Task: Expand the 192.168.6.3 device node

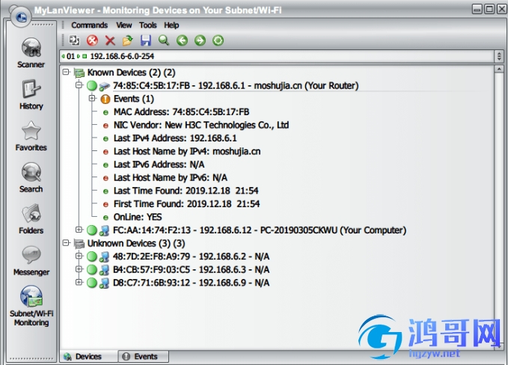Action: point(79,269)
